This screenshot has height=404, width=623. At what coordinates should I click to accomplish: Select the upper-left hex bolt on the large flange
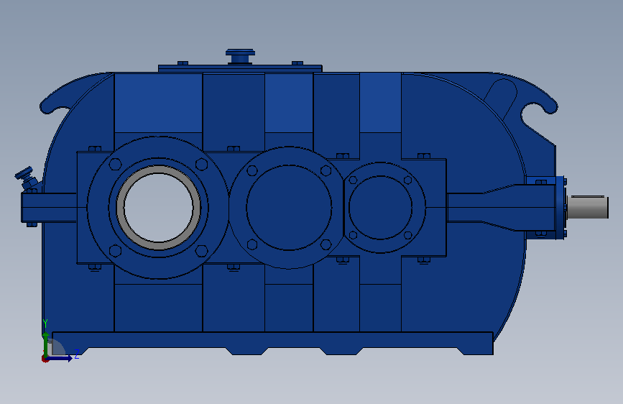point(115,164)
